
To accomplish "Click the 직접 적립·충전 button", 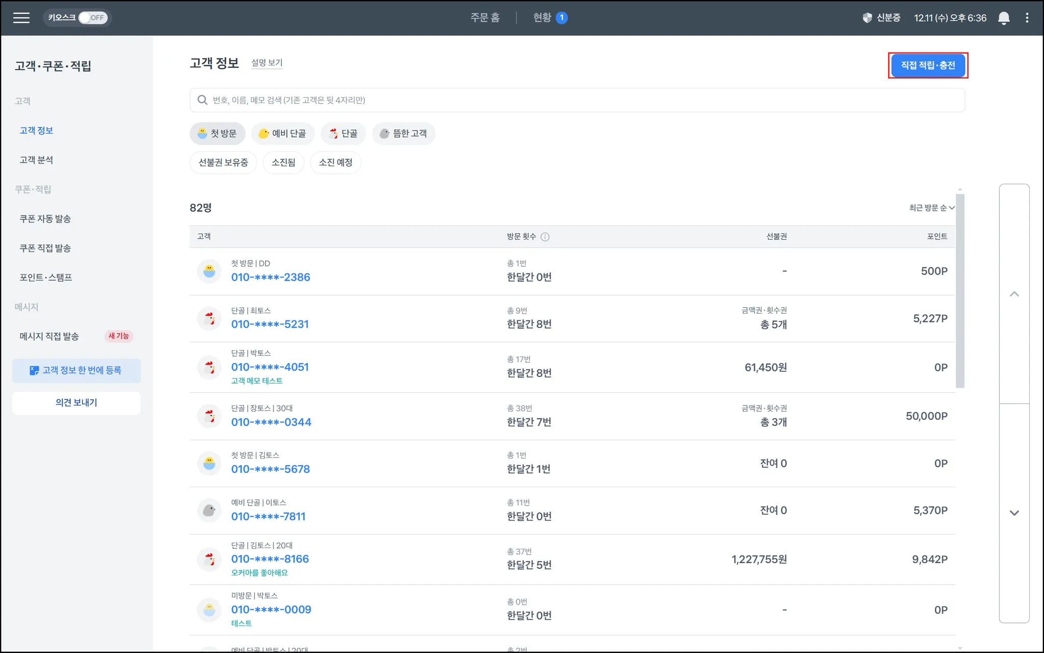I will point(928,65).
